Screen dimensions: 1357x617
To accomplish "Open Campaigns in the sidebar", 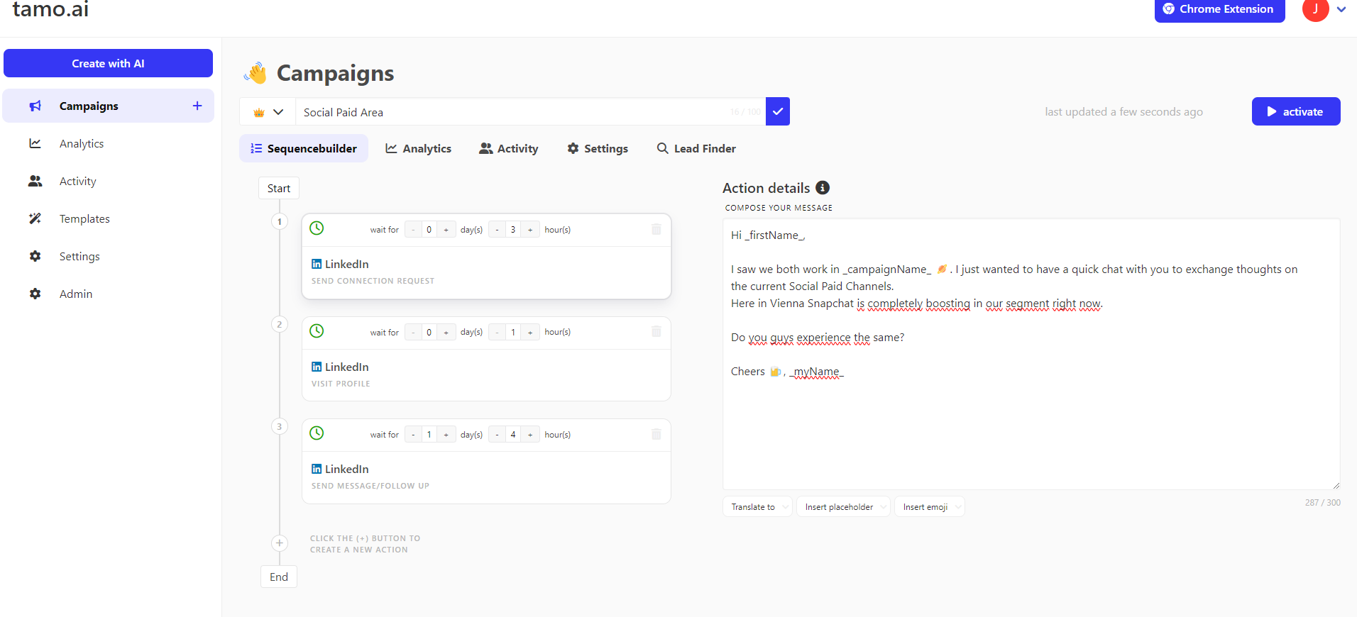I will [x=108, y=106].
